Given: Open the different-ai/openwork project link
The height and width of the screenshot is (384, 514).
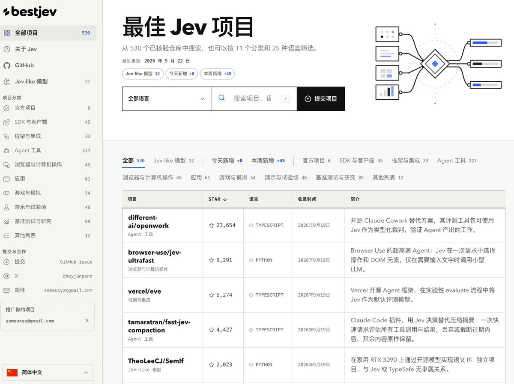Looking at the screenshot, I should [x=148, y=221].
